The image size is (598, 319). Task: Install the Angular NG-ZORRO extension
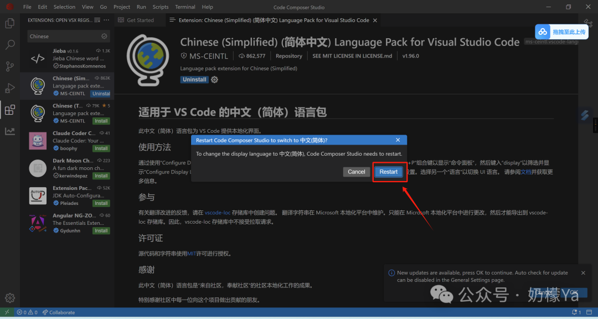click(101, 231)
